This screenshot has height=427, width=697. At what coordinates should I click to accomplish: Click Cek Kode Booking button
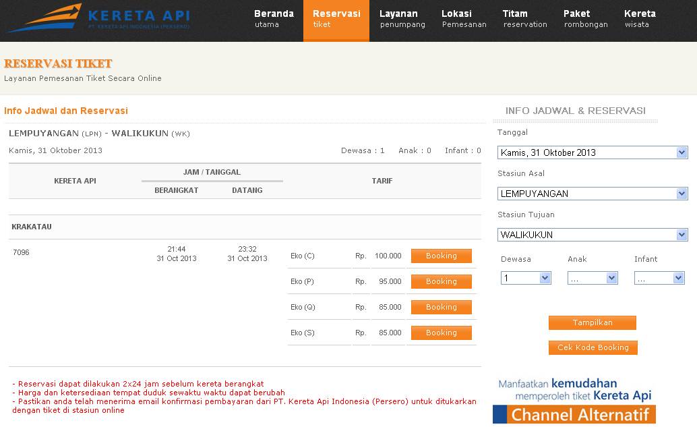click(x=593, y=347)
